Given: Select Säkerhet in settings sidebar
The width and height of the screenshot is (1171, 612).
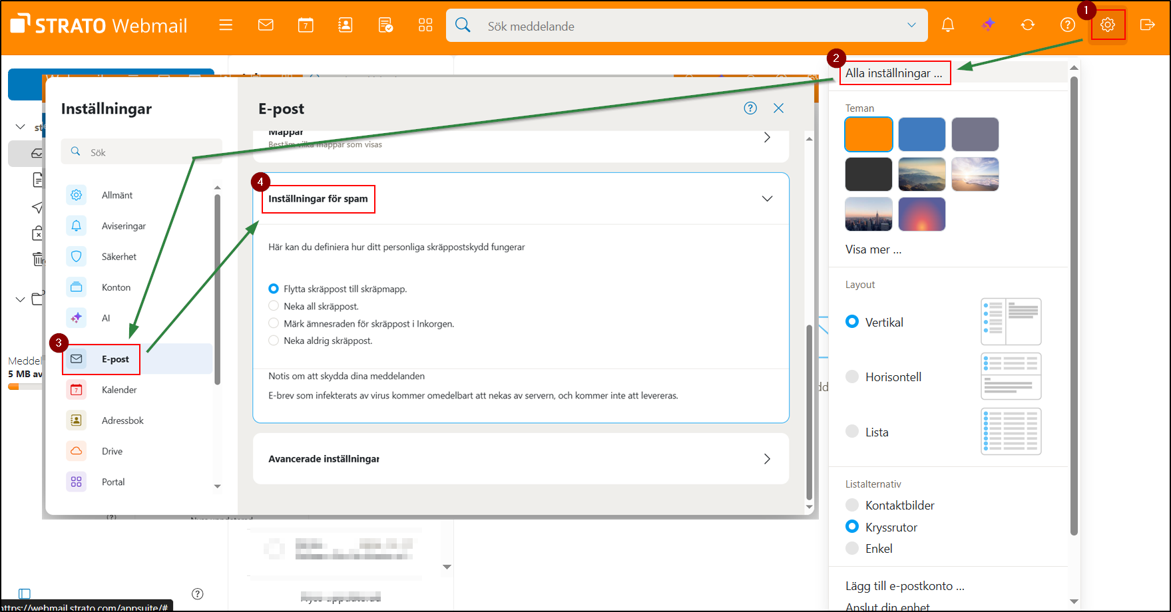Looking at the screenshot, I should click(119, 257).
